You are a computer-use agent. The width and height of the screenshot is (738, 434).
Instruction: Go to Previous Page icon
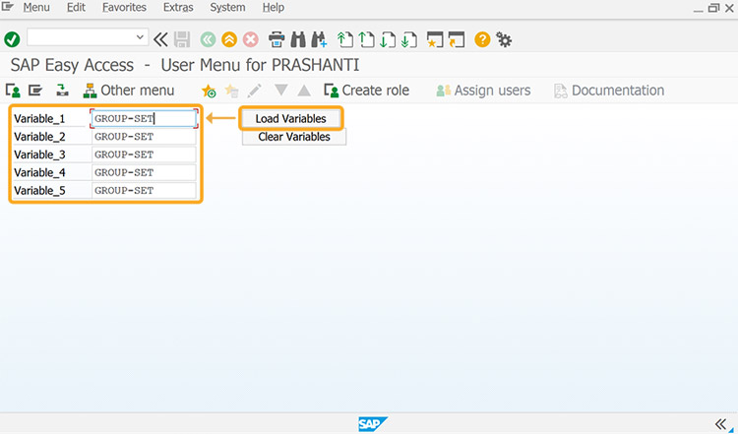click(x=366, y=39)
